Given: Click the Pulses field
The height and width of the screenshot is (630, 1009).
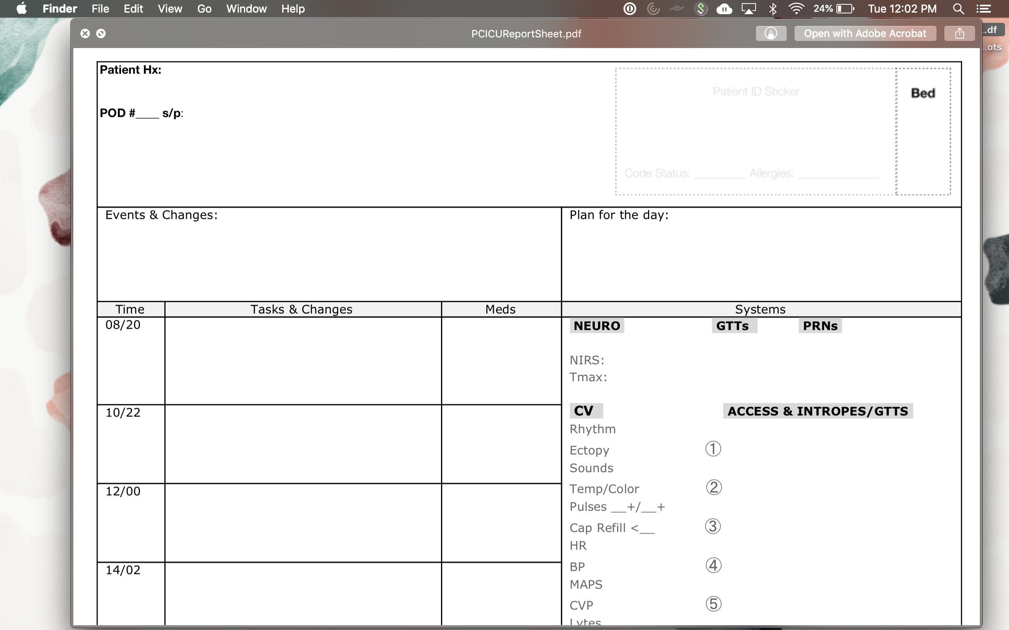Looking at the screenshot, I should coord(618,507).
